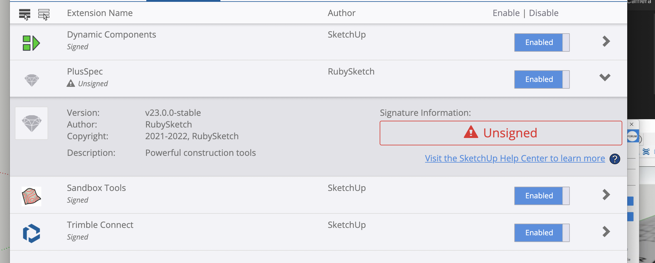Click SketchUp author in Trimble Connect row
Viewport: 655px width, 263px height.
click(347, 225)
